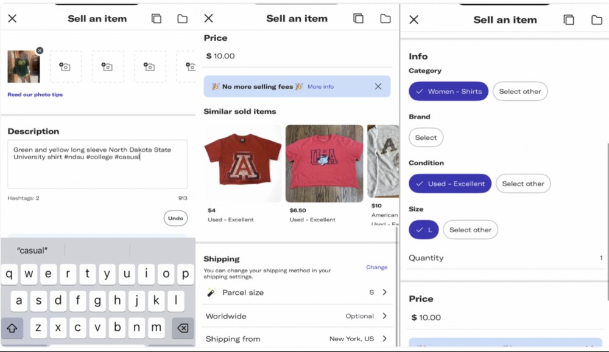This screenshot has height=352, width=609.
Task: Tap Change shipping link
Action: point(376,267)
